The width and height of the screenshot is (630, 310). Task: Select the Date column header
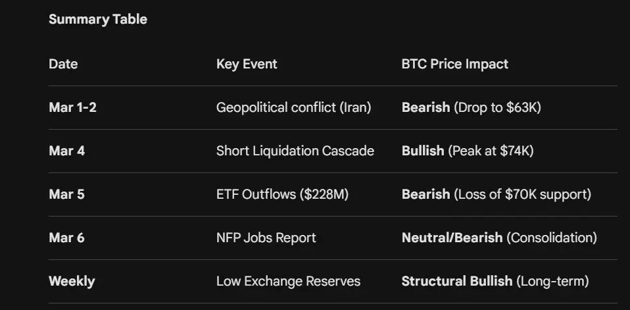63,64
